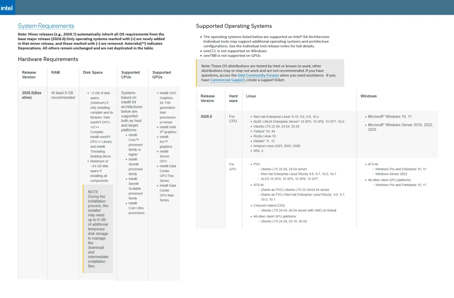Select the 2026.0(Baseline) release version cell

click(32, 95)
